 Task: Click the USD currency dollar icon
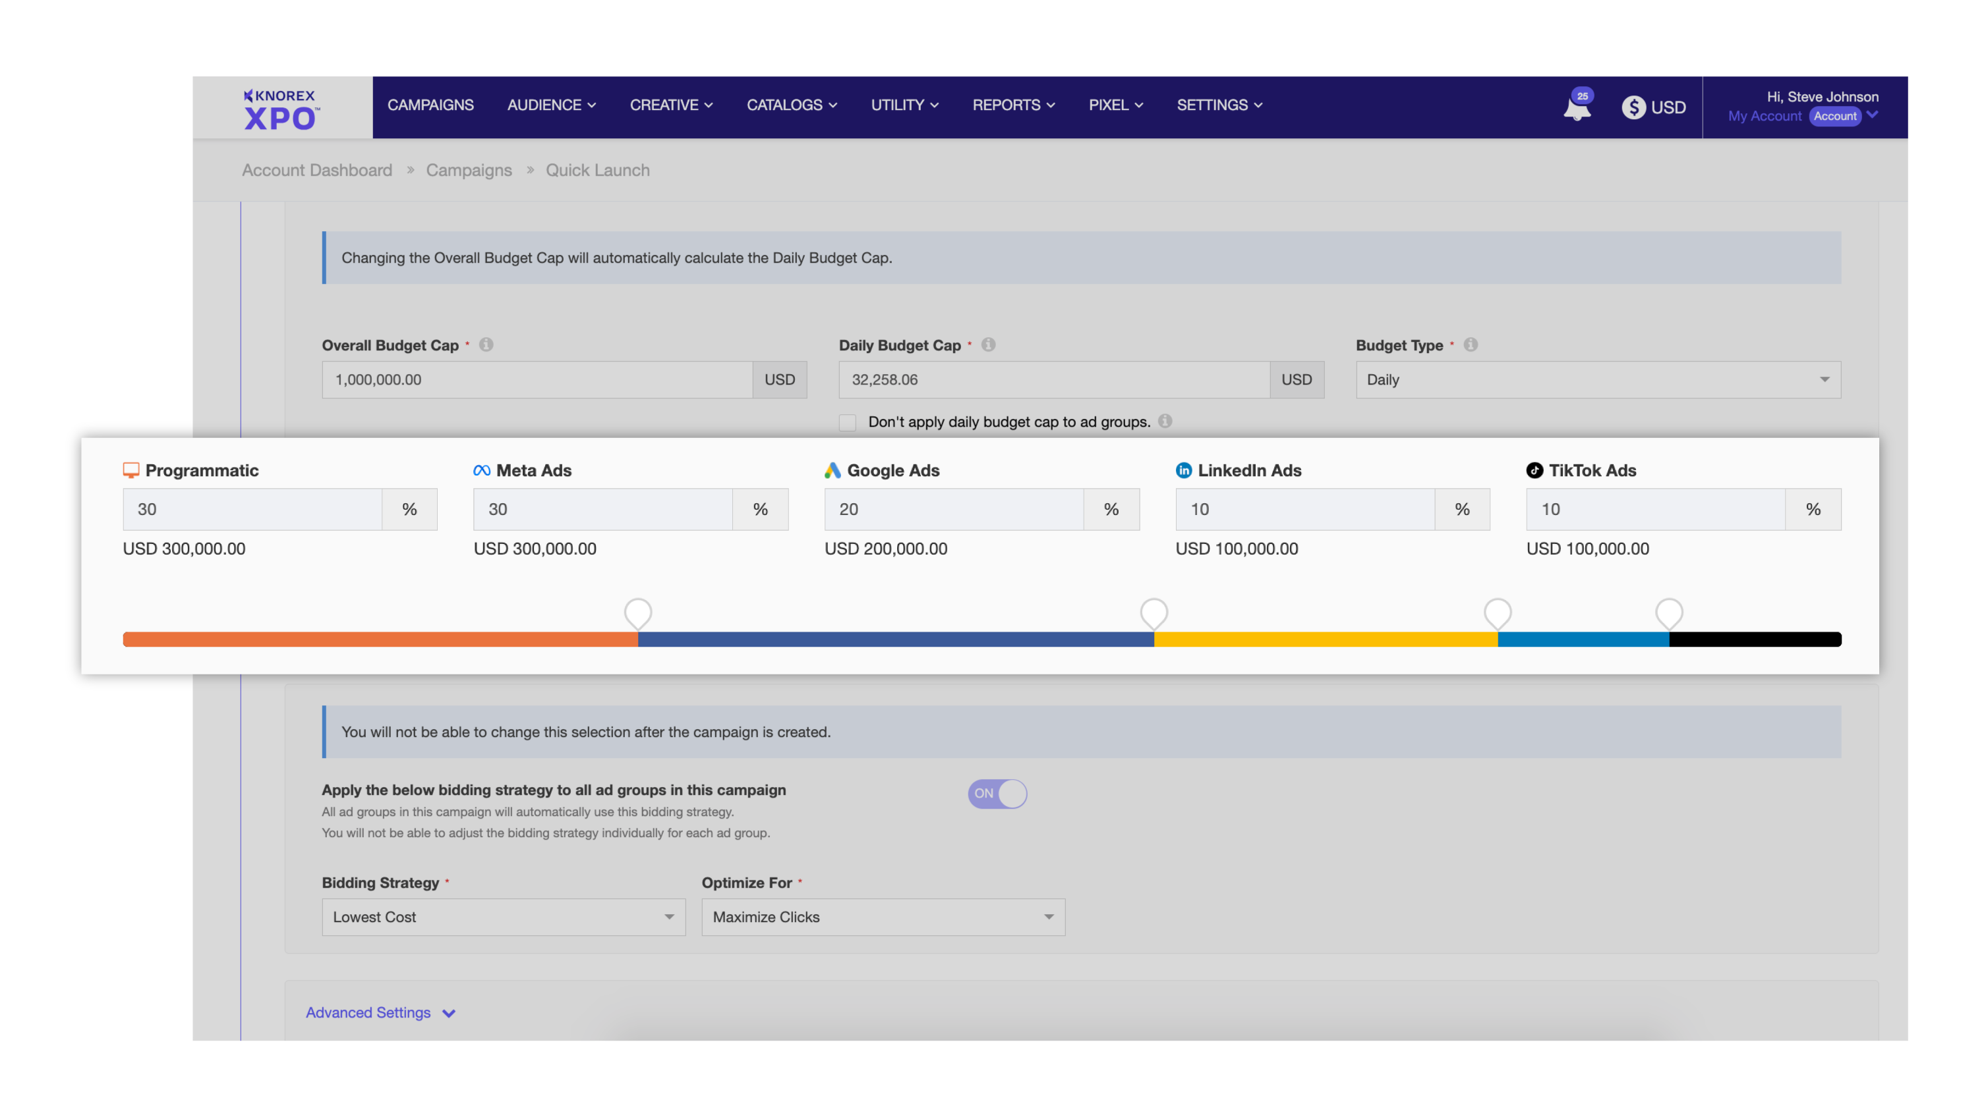1633,107
